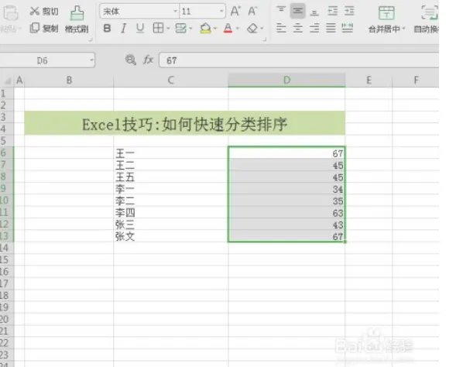This screenshot has height=367, width=463.
Task: Click the cell containing 王一
Action: click(x=170, y=153)
